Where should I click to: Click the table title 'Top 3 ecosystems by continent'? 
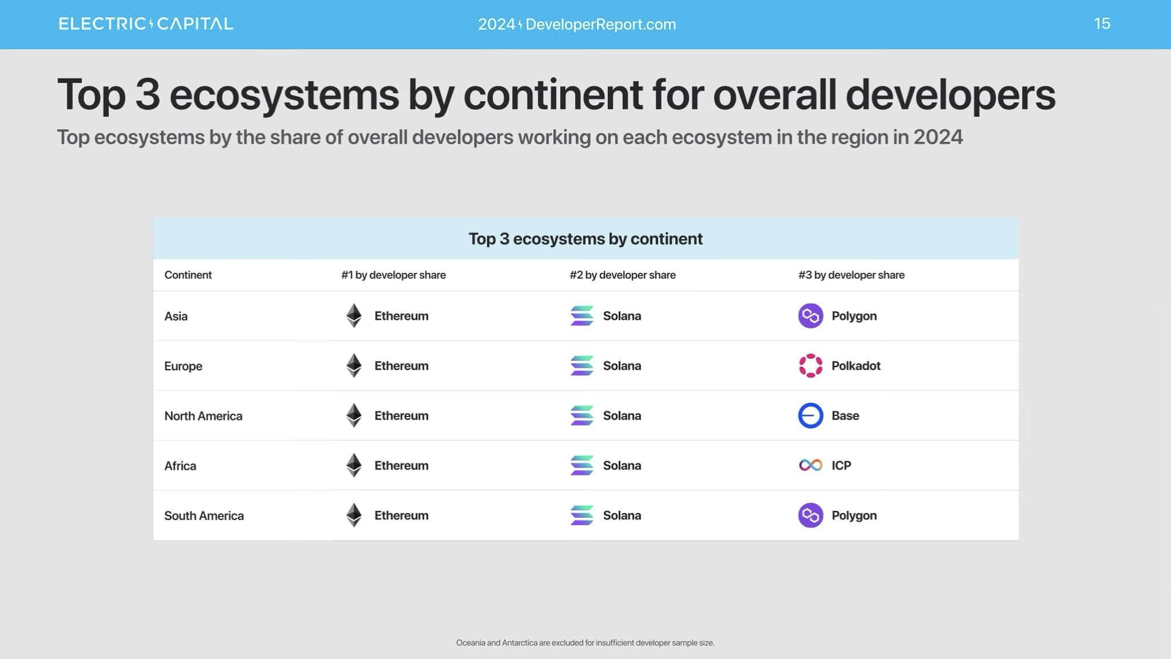pyautogui.click(x=585, y=239)
